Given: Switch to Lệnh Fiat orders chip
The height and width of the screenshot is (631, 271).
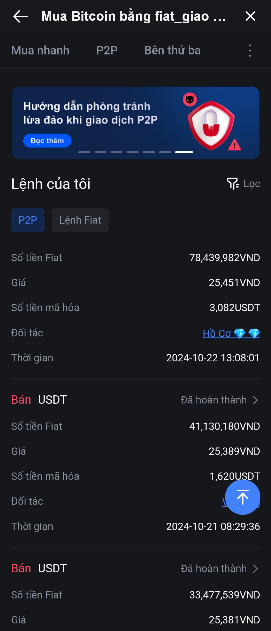Looking at the screenshot, I should pos(80,220).
